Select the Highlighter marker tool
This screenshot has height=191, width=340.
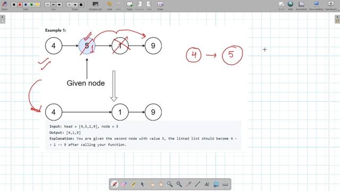click(x=133, y=184)
